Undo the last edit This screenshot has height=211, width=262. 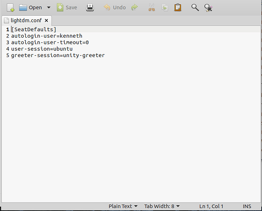point(115,7)
